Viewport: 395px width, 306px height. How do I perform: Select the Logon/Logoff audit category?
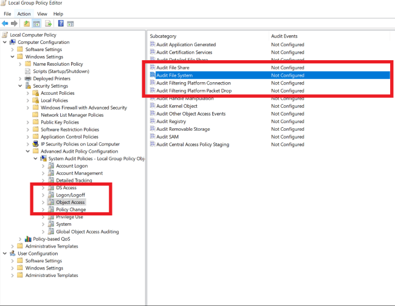[70, 195]
